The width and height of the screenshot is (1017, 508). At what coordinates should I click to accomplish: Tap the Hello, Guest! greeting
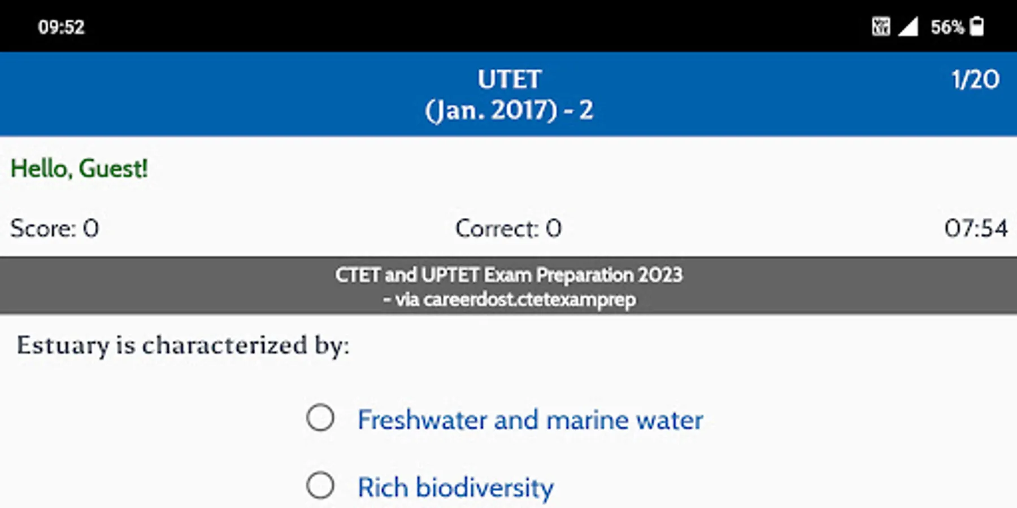tap(79, 169)
